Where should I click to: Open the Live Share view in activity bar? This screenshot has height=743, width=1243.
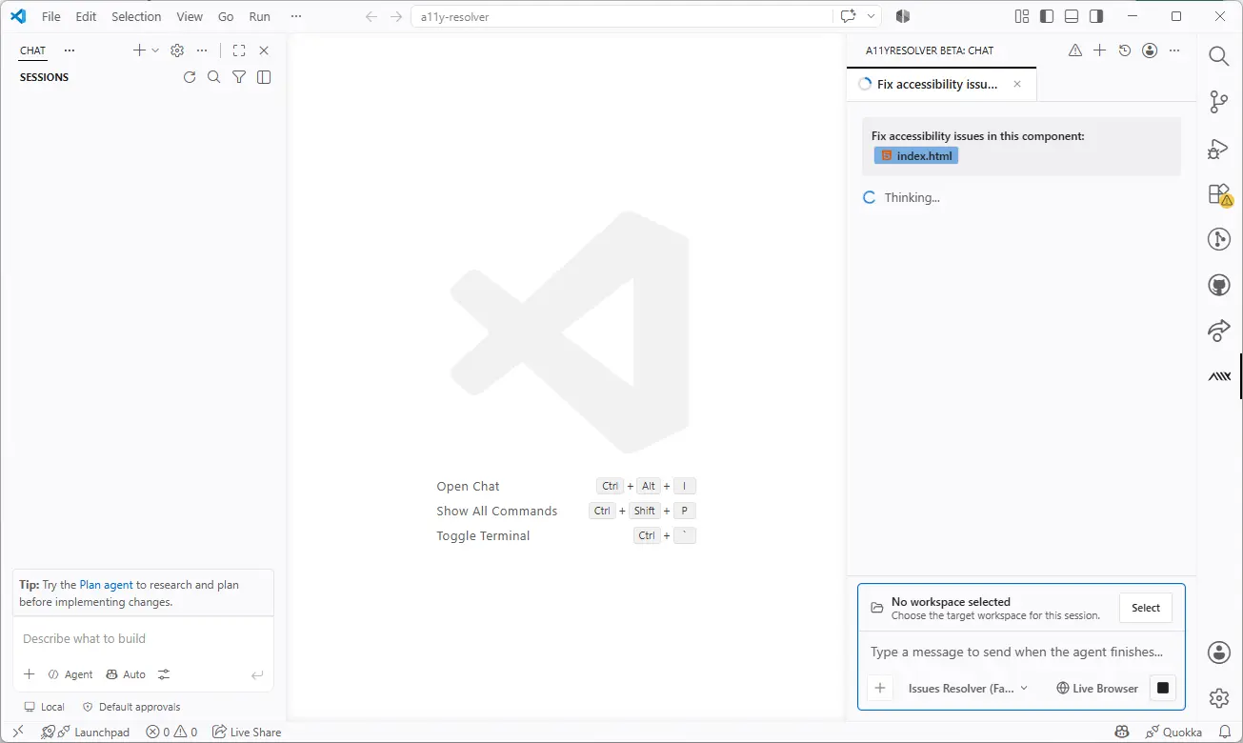(1219, 331)
